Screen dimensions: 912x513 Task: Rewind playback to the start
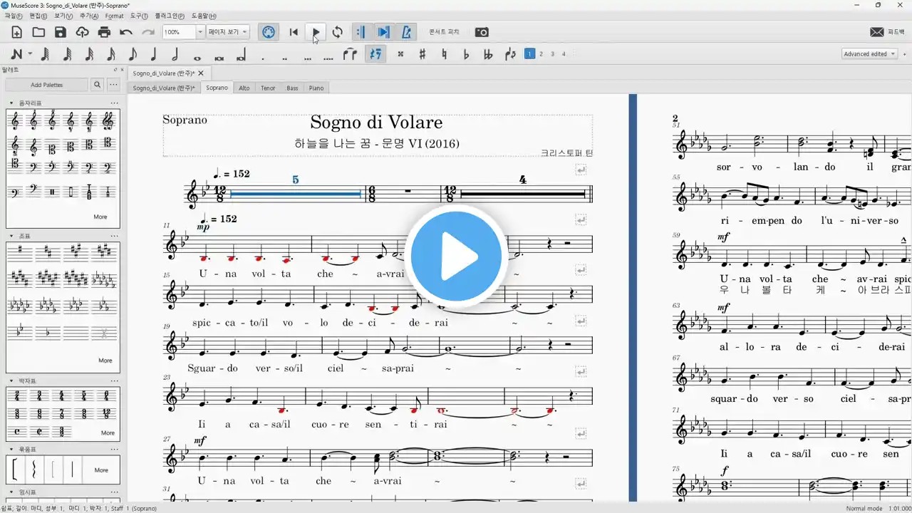[294, 32]
